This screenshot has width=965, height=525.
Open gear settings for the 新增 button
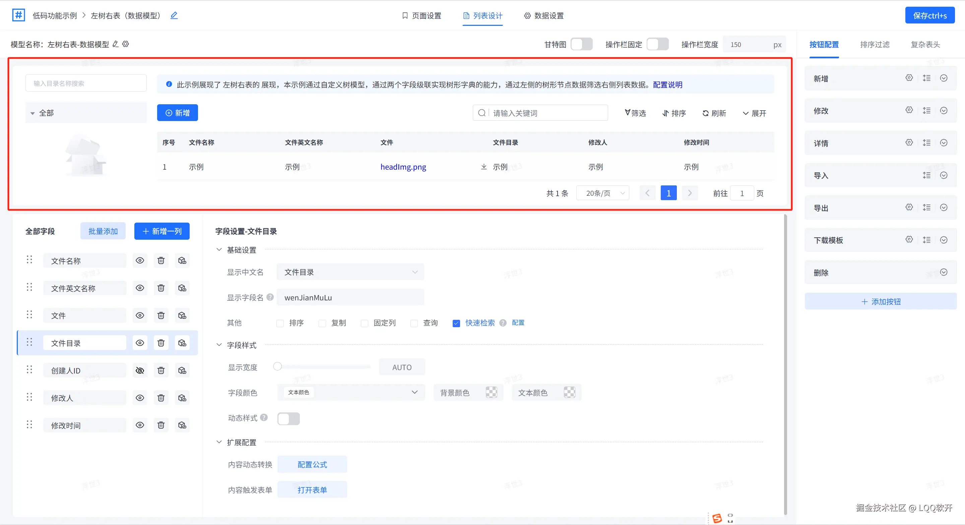[909, 78]
